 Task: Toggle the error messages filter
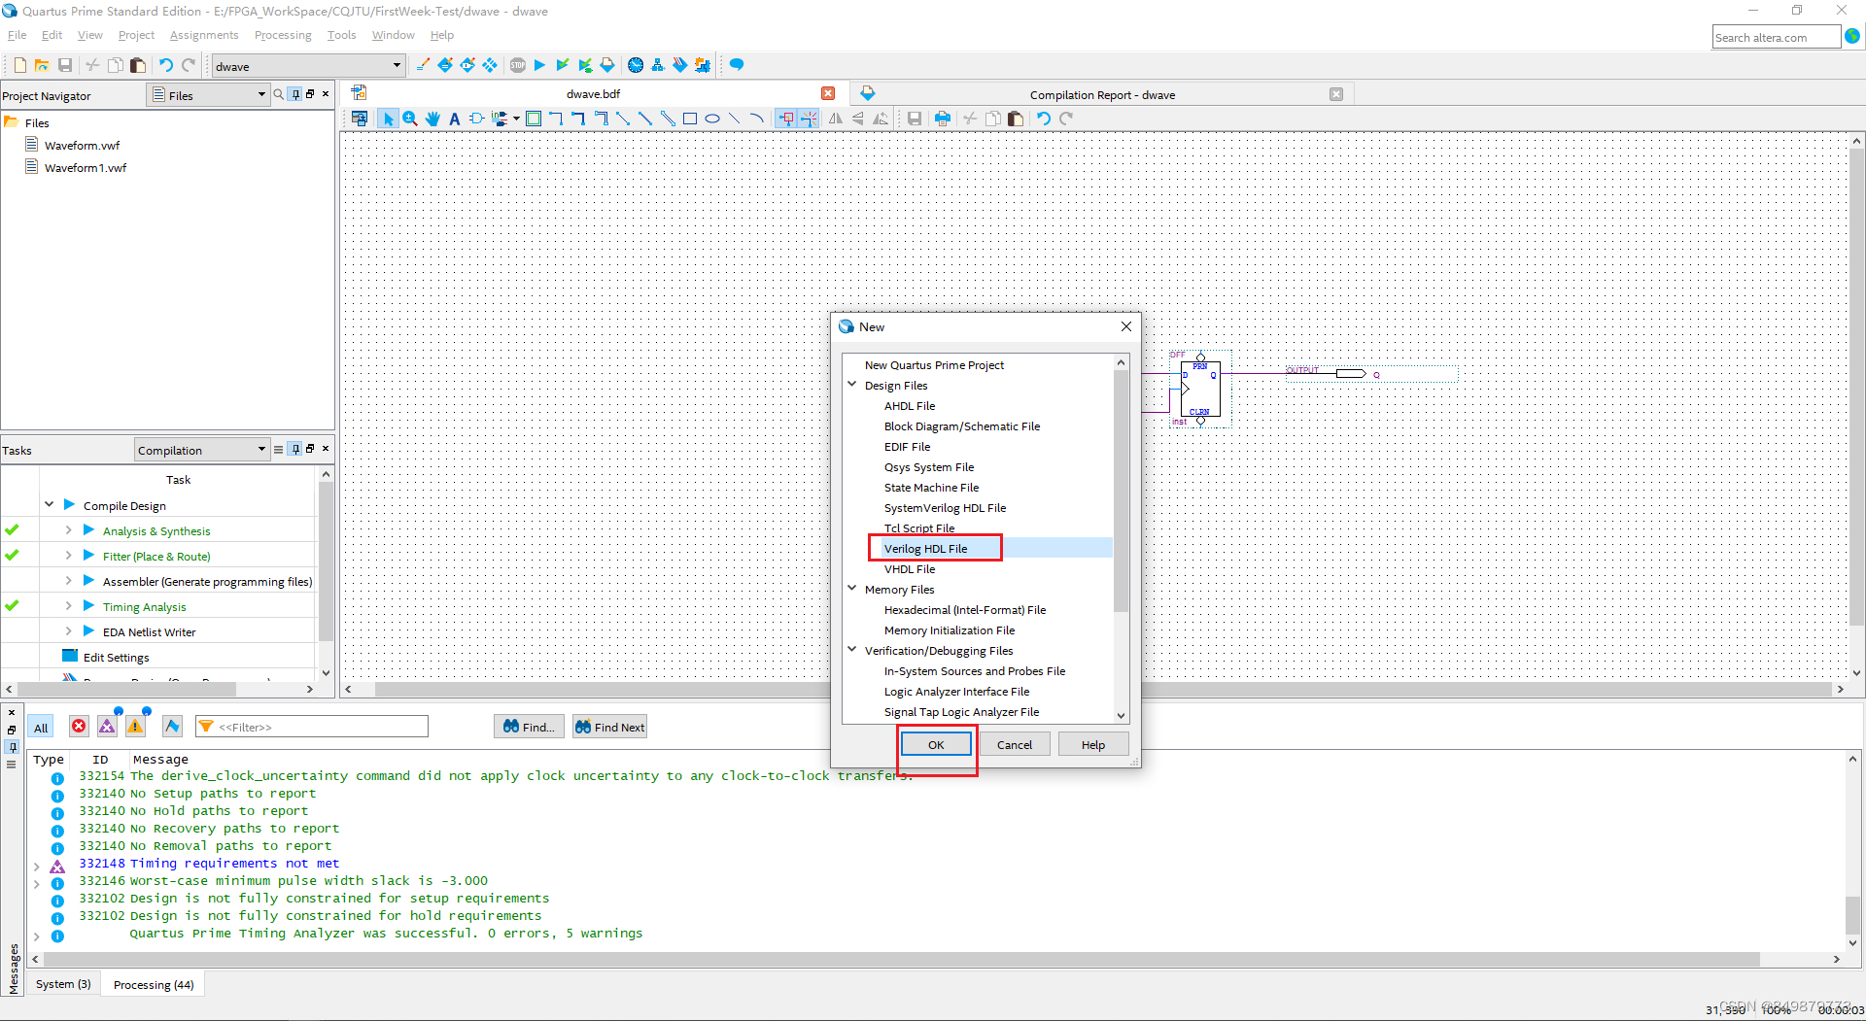[x=79, y=727]
